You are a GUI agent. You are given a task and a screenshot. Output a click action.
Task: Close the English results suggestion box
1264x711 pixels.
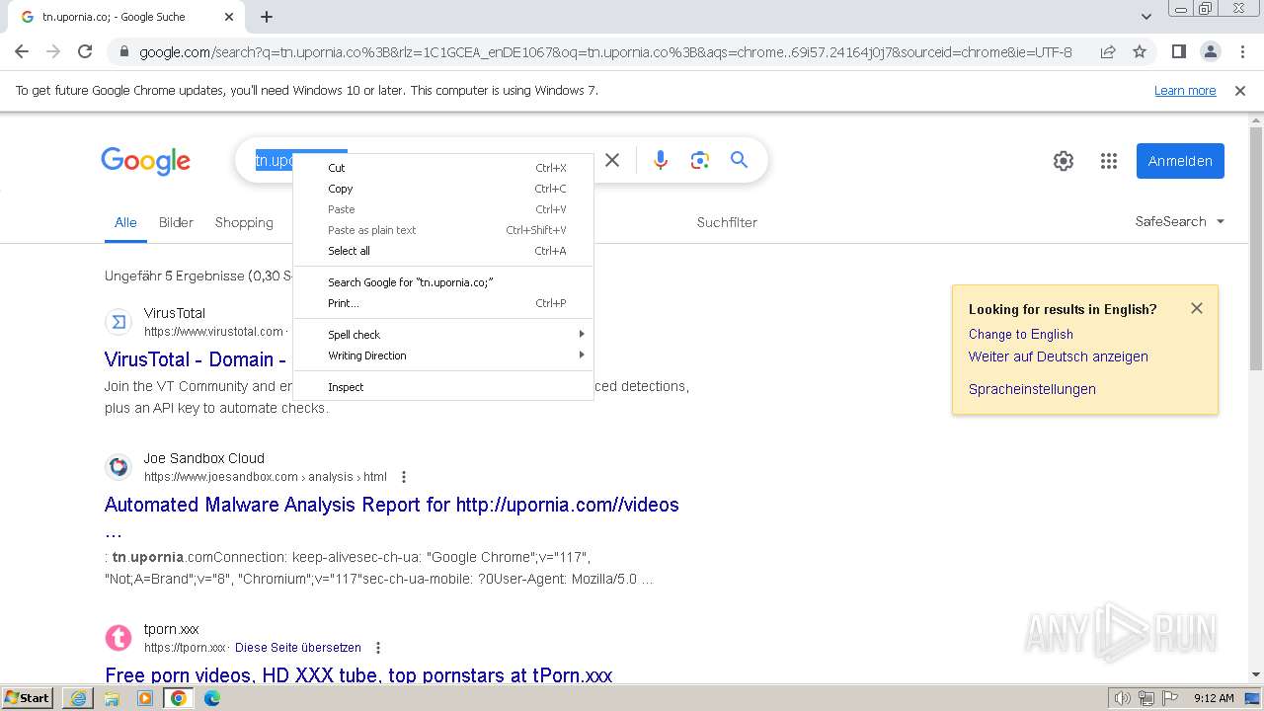click(x=1197, y=308)
